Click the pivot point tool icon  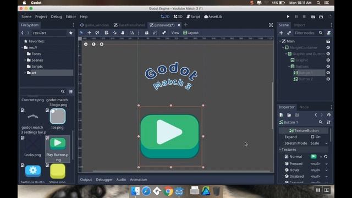coord(115,33)
